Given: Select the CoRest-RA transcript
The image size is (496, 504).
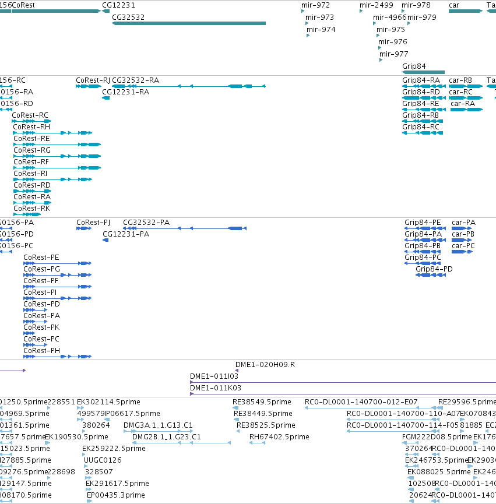Looking at the screenshot, I should (33, 203).
